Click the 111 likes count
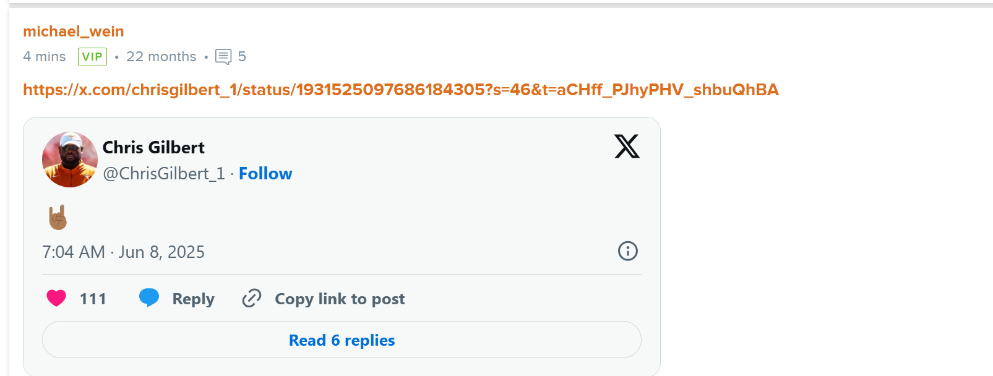The width and height of the screenshot is (993, 376). [93, 299]
